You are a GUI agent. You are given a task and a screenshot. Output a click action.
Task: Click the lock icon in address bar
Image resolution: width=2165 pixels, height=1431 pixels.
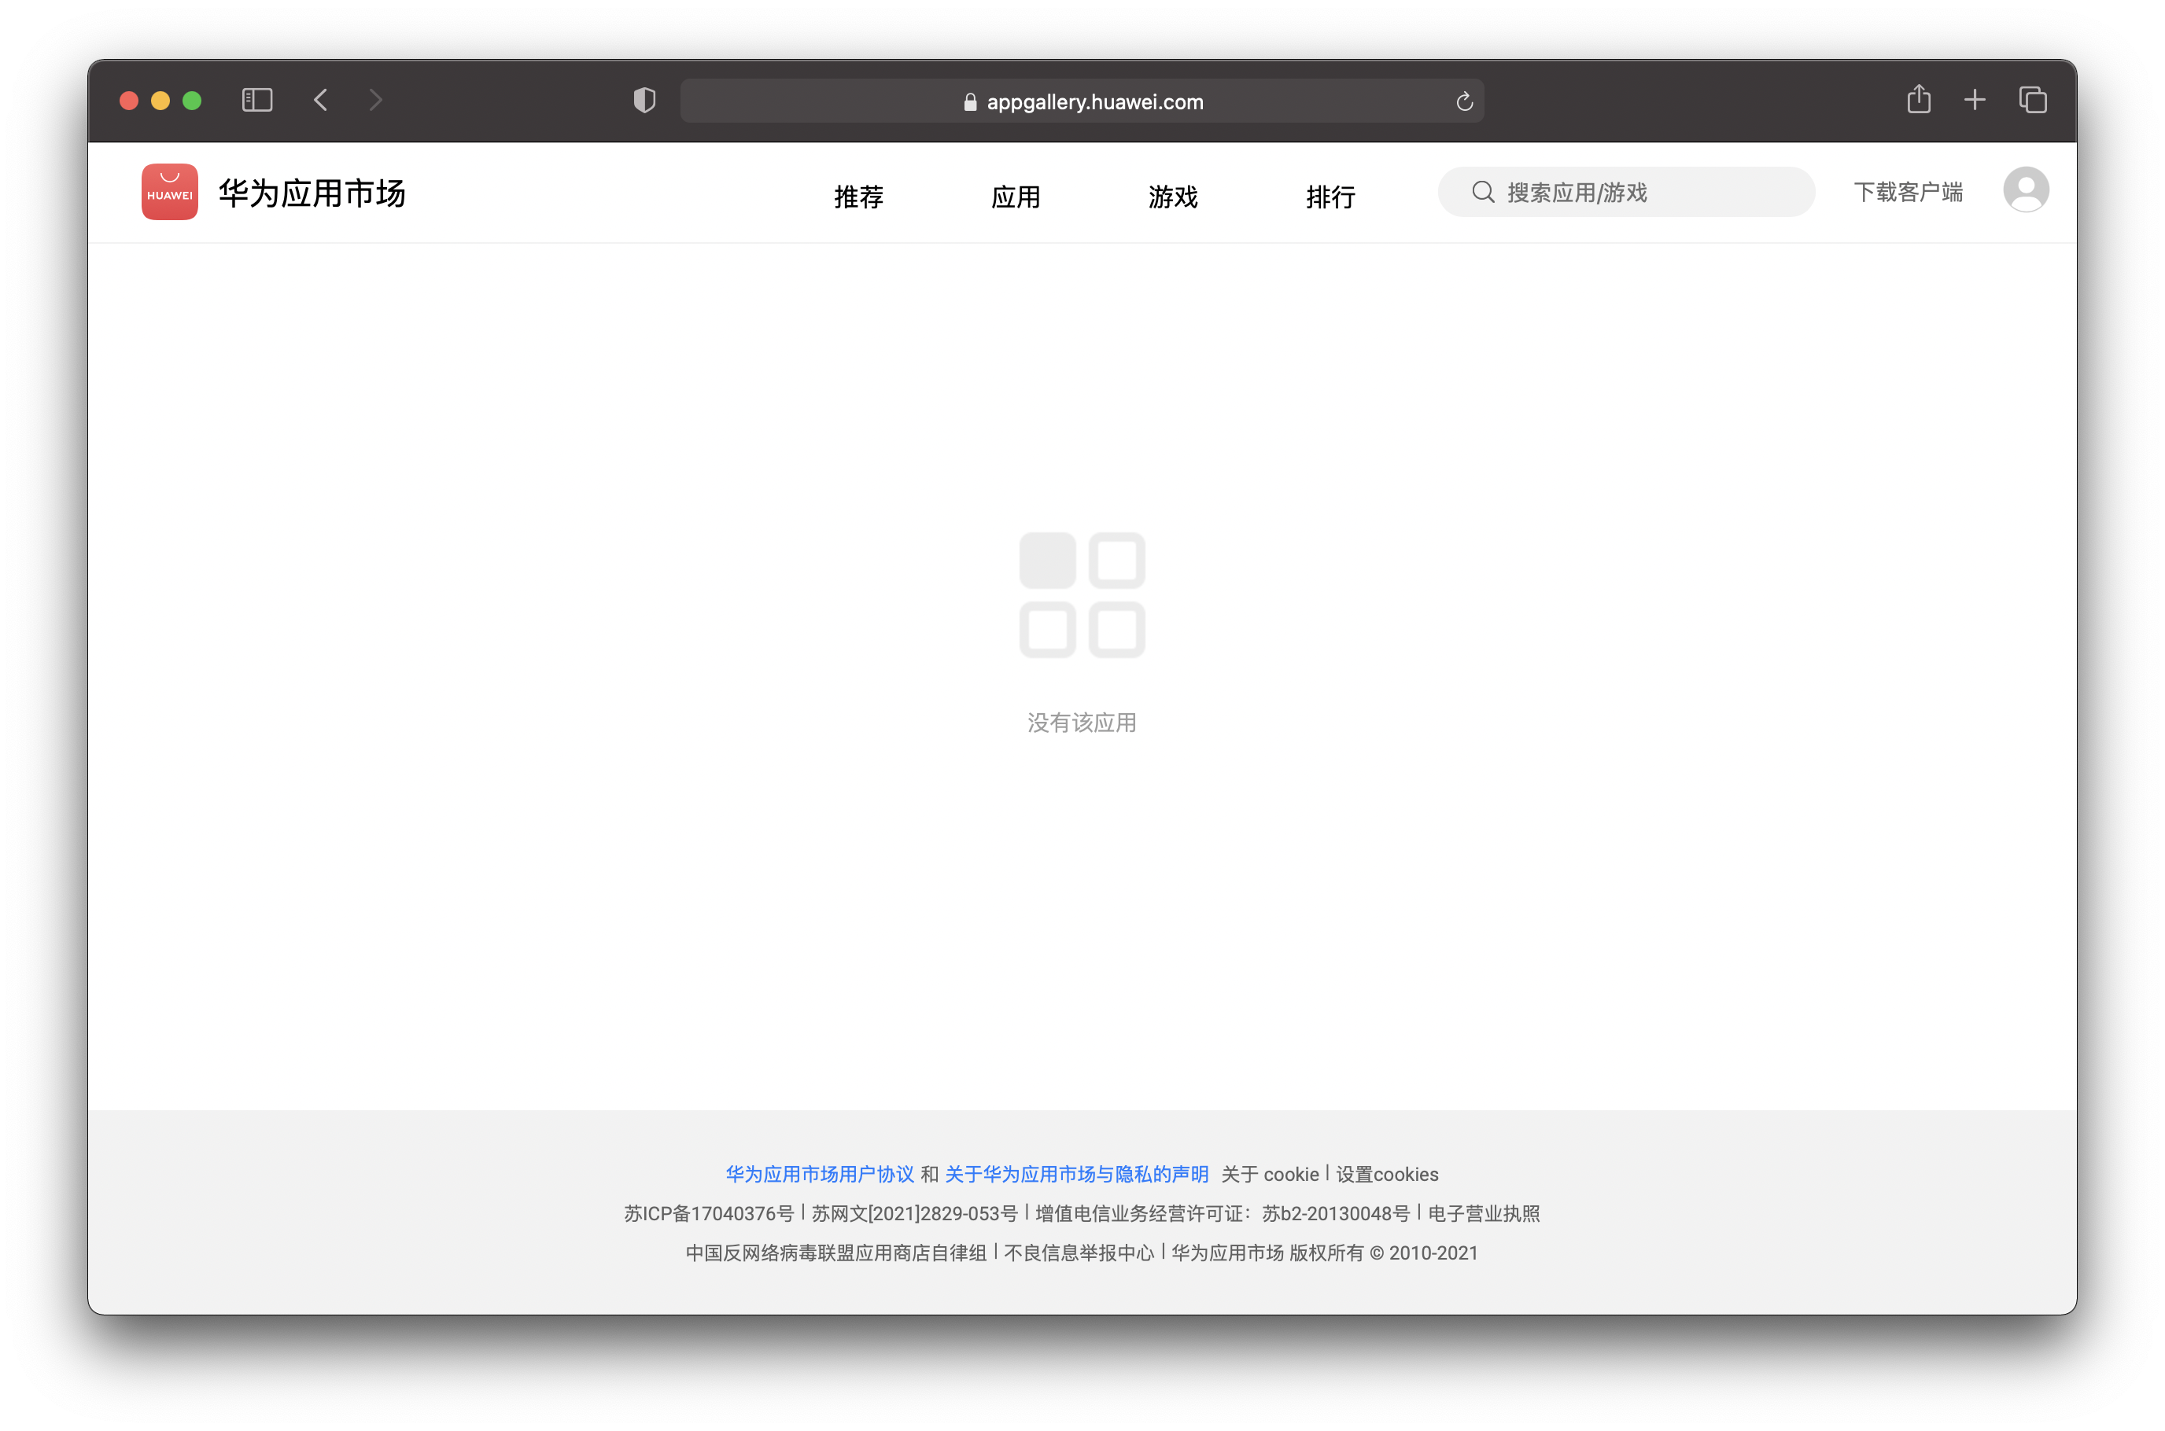pyautogui.click(x=970, y=102)
